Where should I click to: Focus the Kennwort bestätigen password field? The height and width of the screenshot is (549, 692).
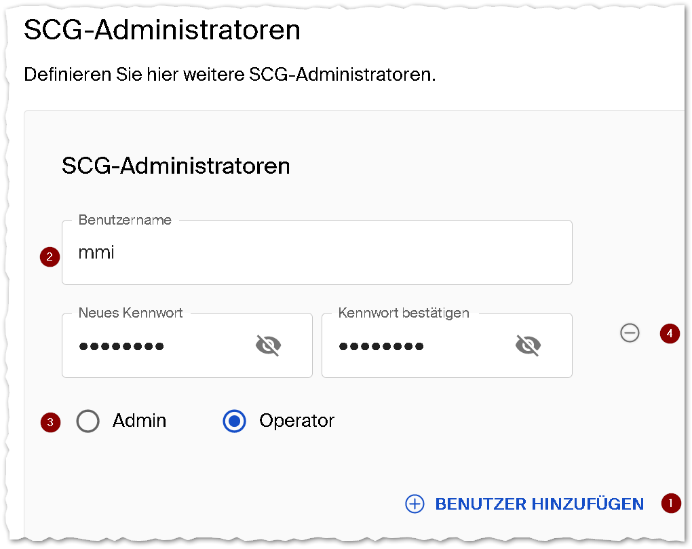coord(447,345)
